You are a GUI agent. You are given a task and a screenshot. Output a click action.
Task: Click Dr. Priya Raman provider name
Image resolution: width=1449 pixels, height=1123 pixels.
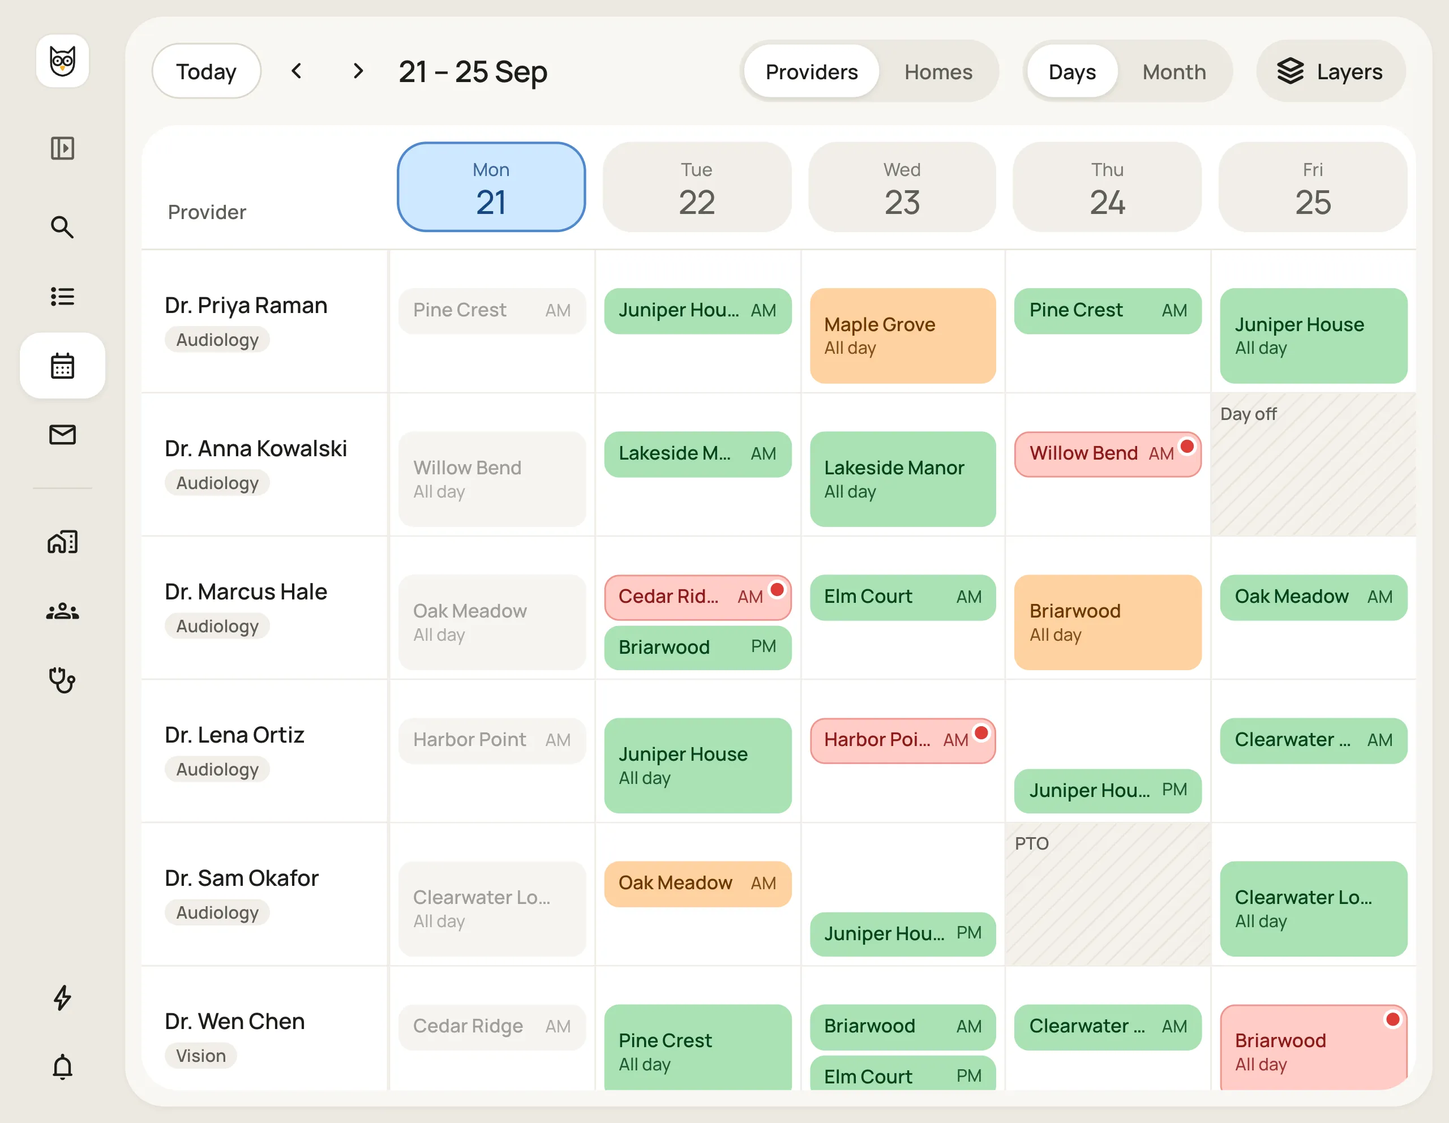[x=246, y=305]
